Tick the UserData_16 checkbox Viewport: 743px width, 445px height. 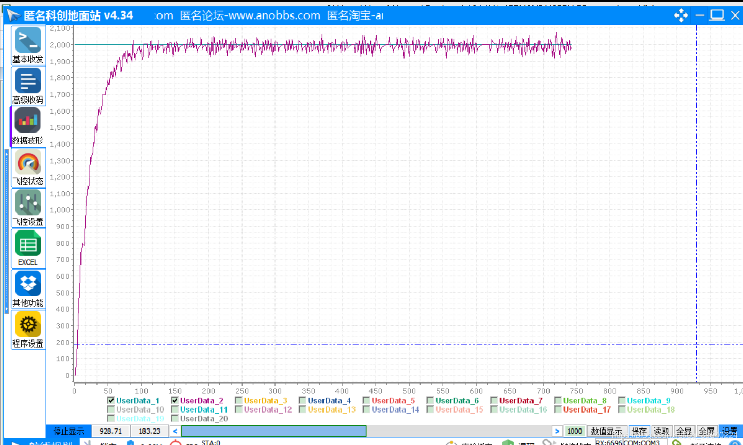[x=494, y=409]
